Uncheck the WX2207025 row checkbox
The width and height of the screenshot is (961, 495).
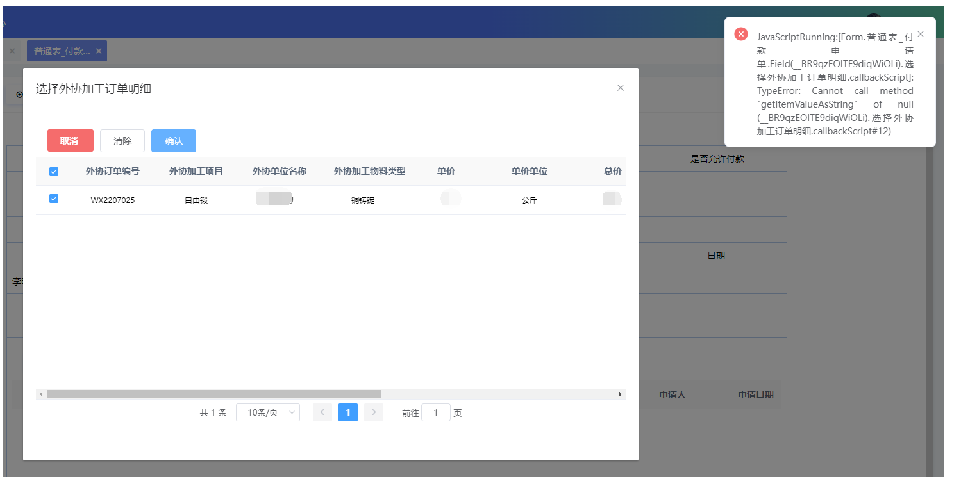pos(54,199)
